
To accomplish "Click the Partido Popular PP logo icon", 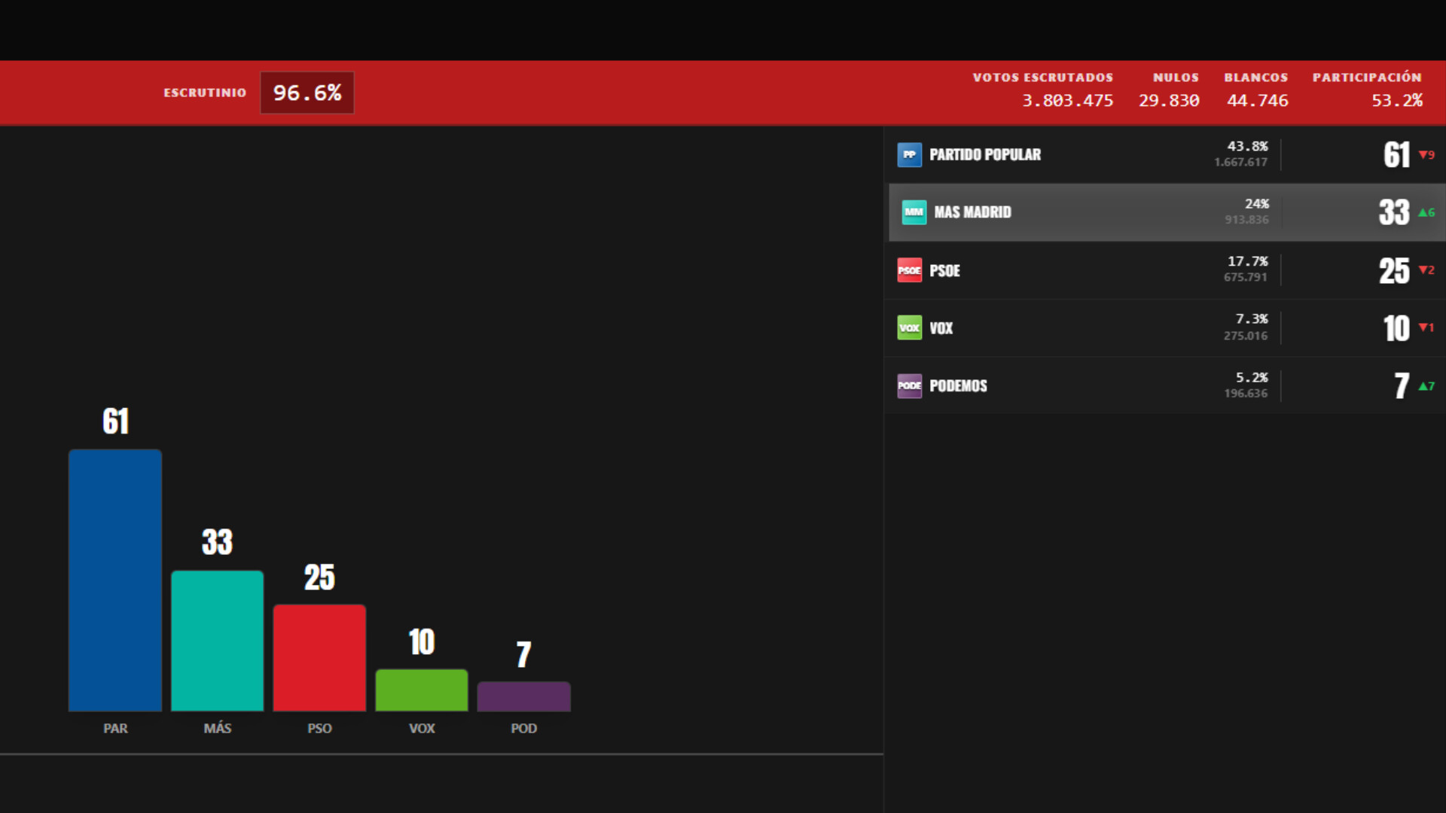I will pos(910,154).
